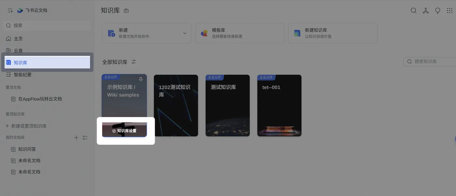Select 知识库 in the sidebar
This screenshot has width=456, height=196.
click(x=47, y=62)
